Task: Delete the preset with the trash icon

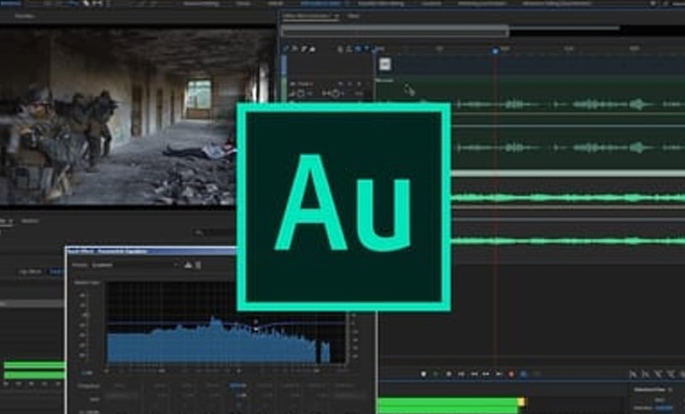Action: [199, 265]
